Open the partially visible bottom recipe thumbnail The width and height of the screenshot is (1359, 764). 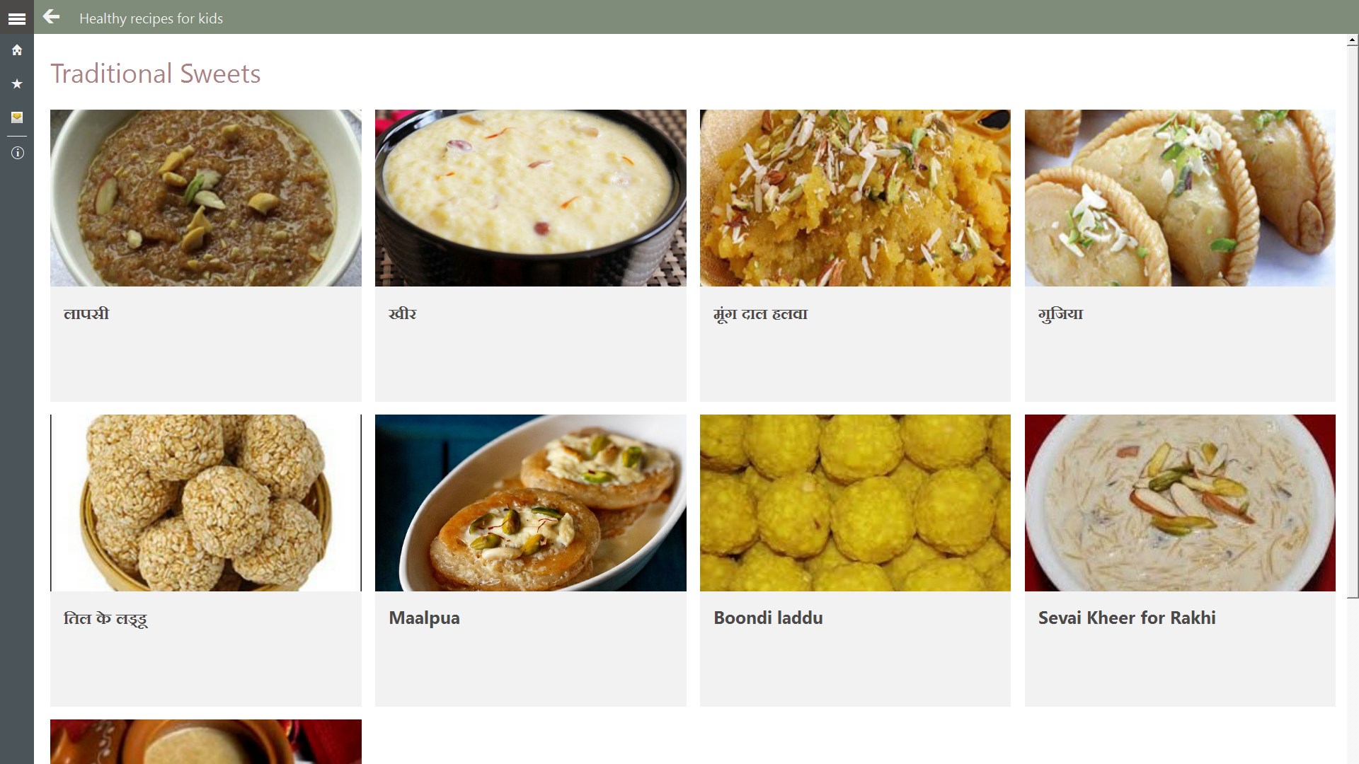[206, 741]
